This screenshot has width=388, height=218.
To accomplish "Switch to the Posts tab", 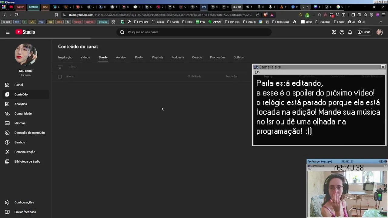I will 139,57.
